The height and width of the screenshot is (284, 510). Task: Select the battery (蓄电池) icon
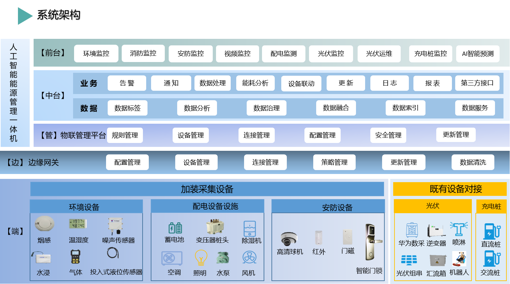(175, 228)
